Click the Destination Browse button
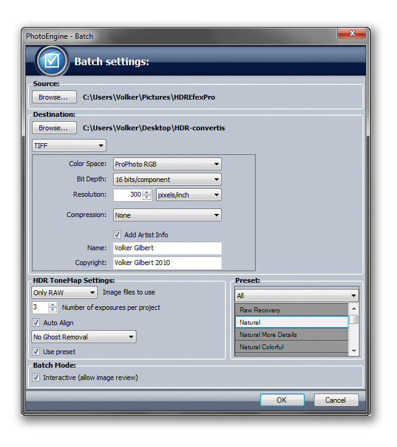Viewport: 397px width, 447px height. (x=54, y=128)
